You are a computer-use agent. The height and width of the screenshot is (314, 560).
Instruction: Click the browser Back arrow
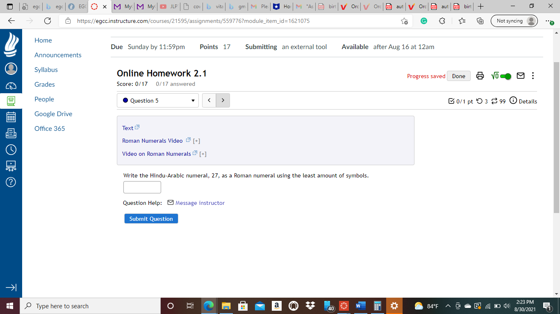coord(11,21)
